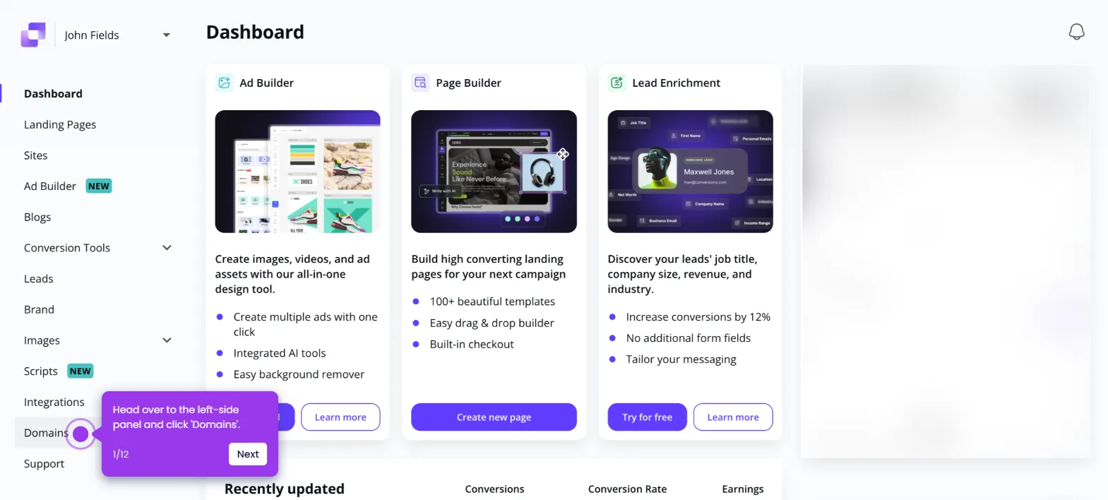Open the Leads sidebar item
Viewport: 1108px width, 500px height.
pyautogui.click(x=39, y=278)
